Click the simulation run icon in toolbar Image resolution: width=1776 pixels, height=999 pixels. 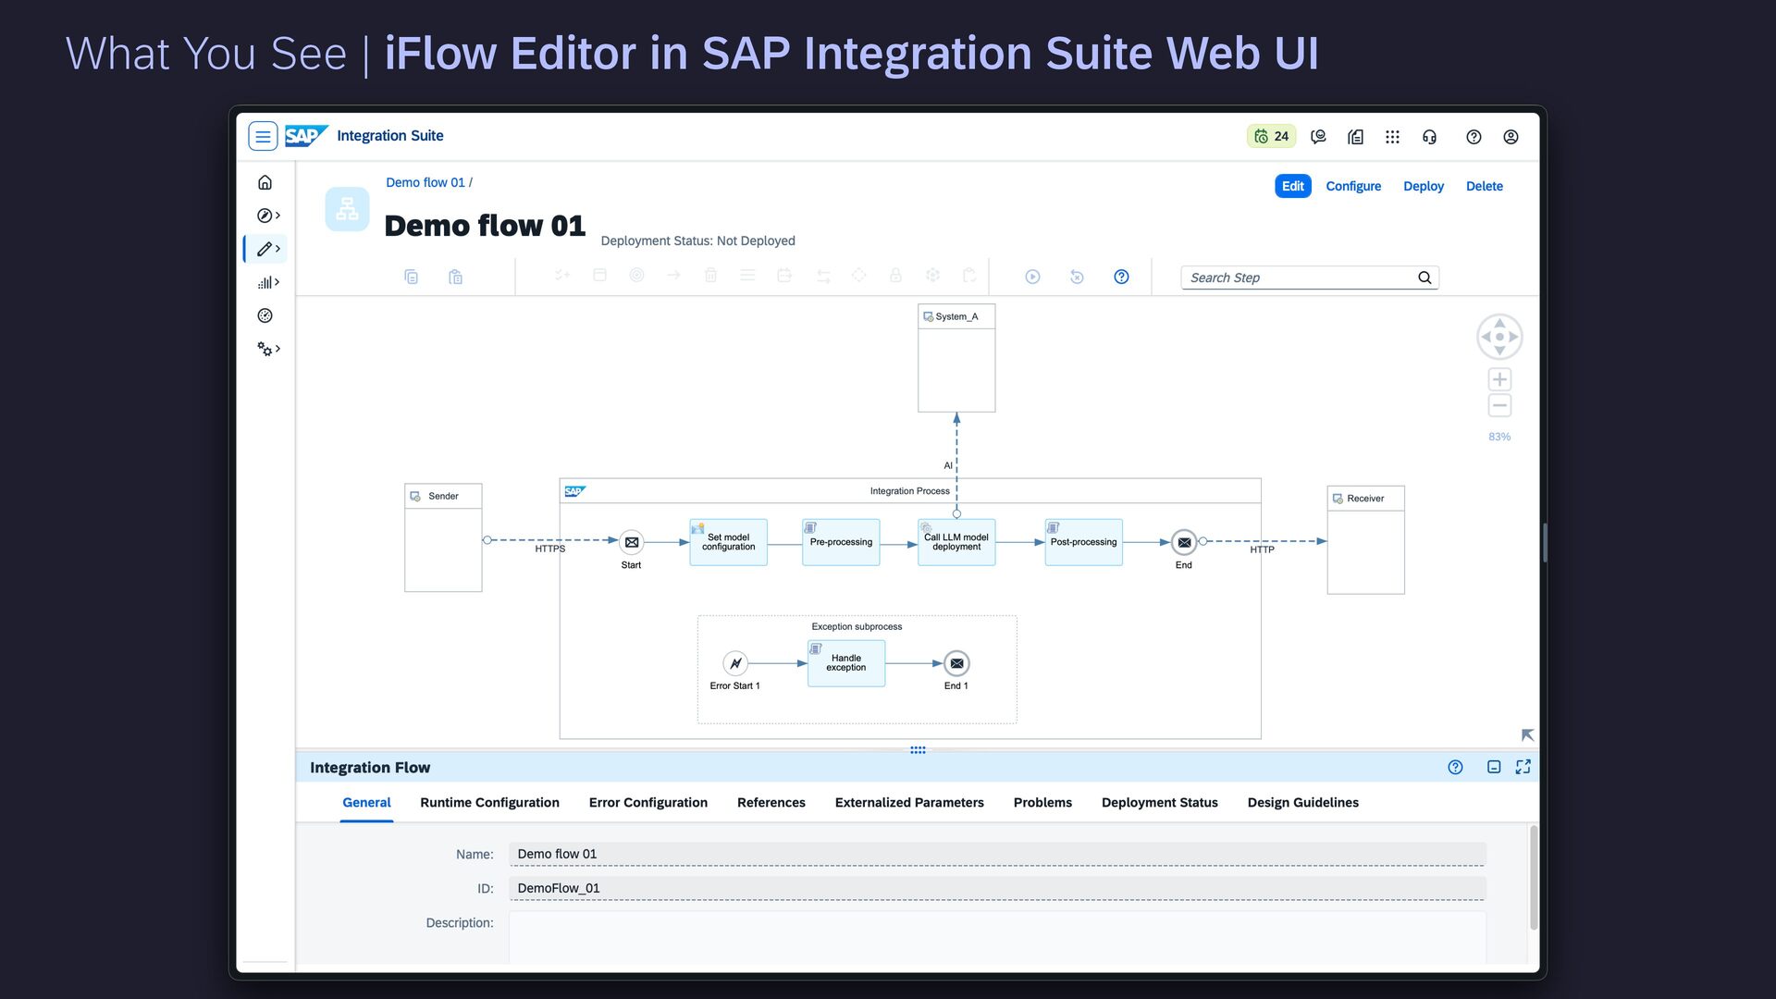point(1032,277)
